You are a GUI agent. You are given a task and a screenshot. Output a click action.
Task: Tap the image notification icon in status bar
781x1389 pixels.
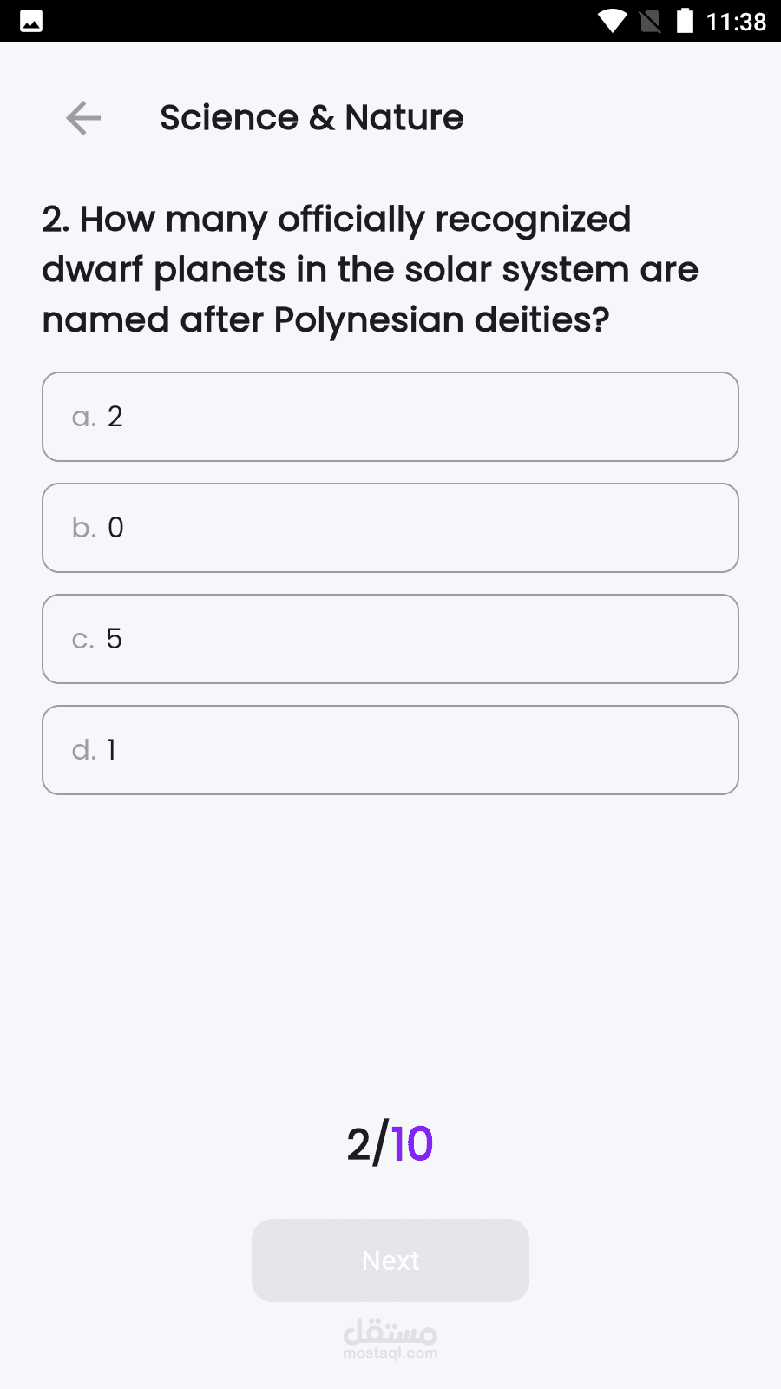31,21
